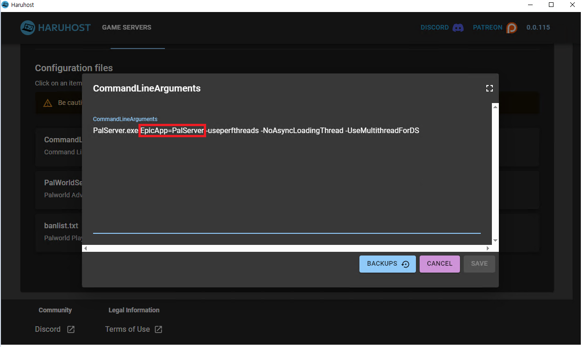The width and height of the screenshot is (585, 347).
Task: Click the text area scroll down arrow
Action: point(495,241)
